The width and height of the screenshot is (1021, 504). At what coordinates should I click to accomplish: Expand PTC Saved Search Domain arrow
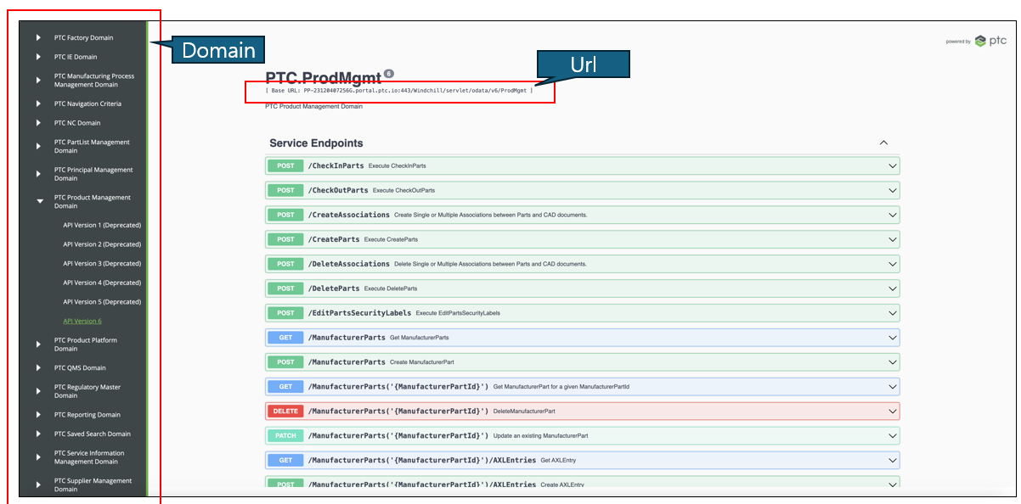click(x=38, y=434)
